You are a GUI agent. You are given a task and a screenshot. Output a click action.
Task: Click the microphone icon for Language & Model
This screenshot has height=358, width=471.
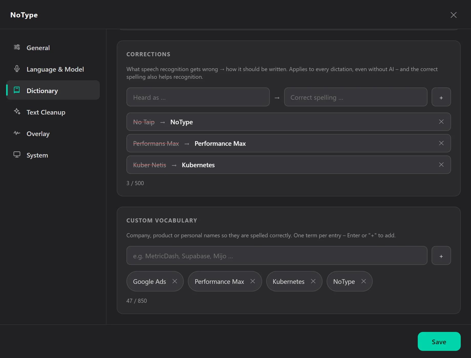pos(17,69)
